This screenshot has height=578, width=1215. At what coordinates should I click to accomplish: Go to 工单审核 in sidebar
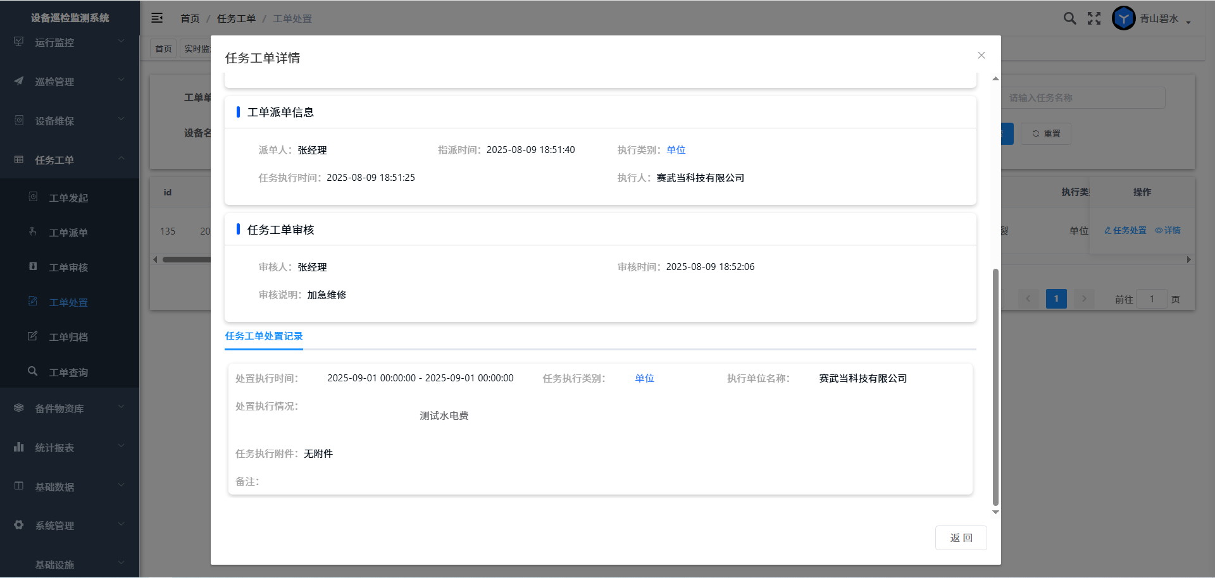[68, 267]
